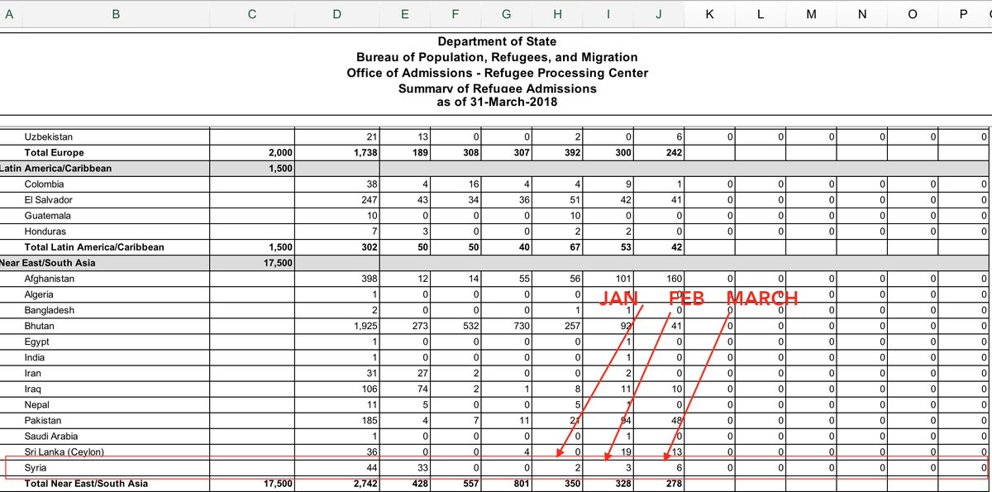Select column I header
This screenshot has height=492, width=992.
pyautogui.click(x=608, y=13)
